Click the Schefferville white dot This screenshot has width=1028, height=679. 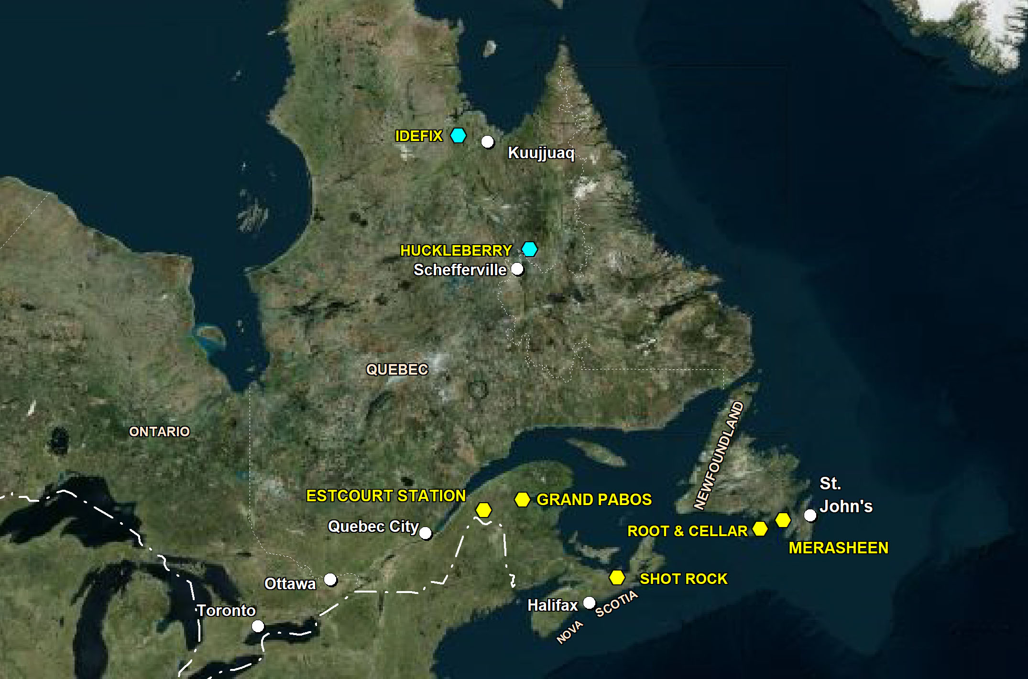pyautogui.click(x=518, y=269)
